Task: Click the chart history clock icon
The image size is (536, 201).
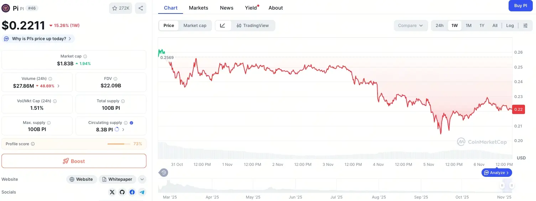Action: pos(163,173)
